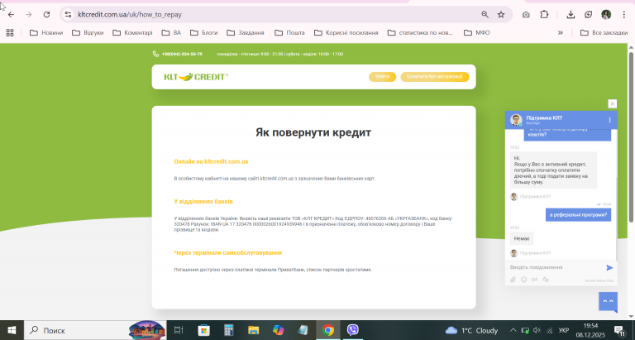This screenshot has height=340, width=635.
Task: Expand hidden bookmarks with the double chevron
Action: [x=560, y=32]
